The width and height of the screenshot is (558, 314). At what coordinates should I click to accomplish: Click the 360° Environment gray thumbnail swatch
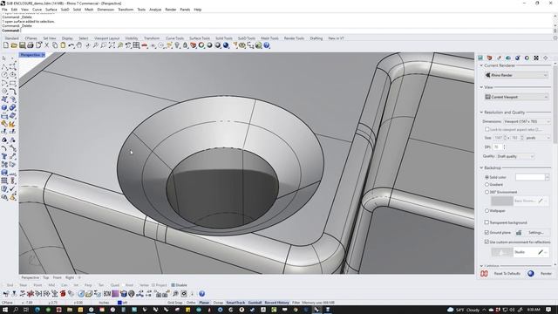502,201
